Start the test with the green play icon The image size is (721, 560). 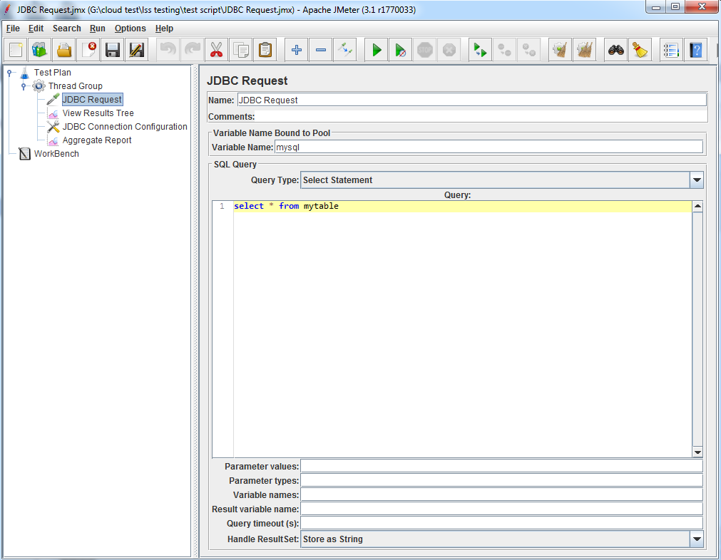click(377, 50)
